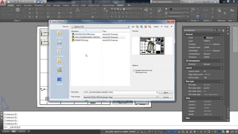Collapse the General section in Properties

click(x=221, y=35)
